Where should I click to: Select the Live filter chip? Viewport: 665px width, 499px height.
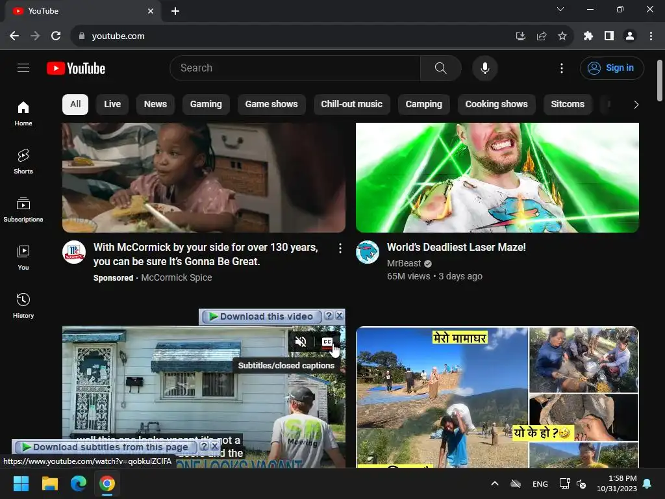pyautogui.click(x=112, y=105)
